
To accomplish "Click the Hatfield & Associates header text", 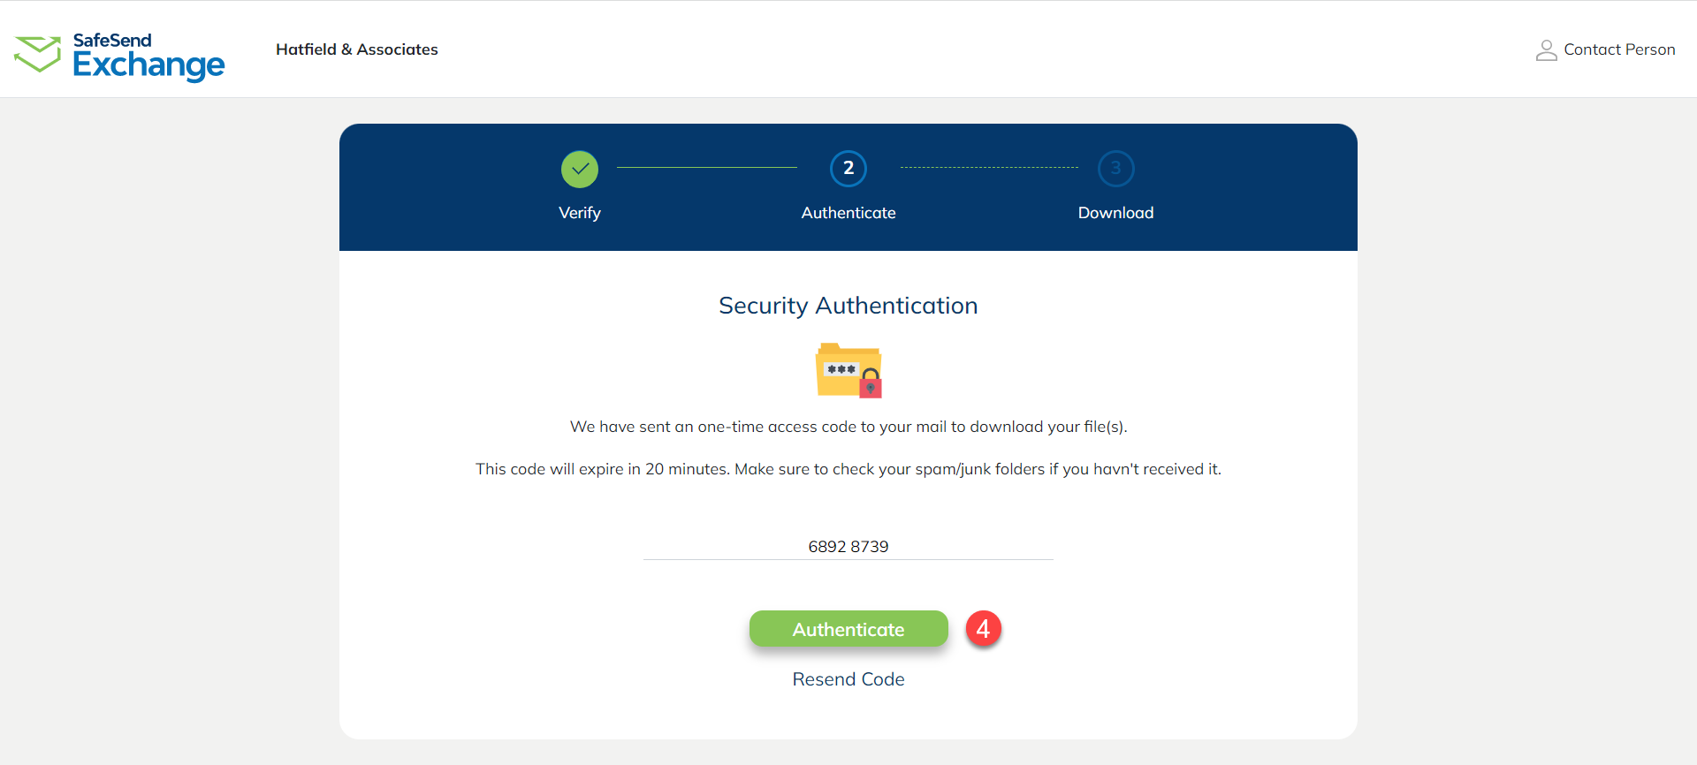I will [356, 49].
